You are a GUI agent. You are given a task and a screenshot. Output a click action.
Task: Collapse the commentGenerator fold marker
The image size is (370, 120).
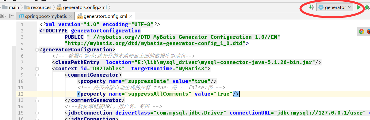click(37, 75)
